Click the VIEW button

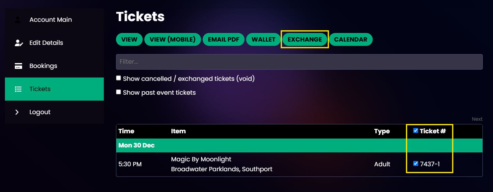(129, 40)
